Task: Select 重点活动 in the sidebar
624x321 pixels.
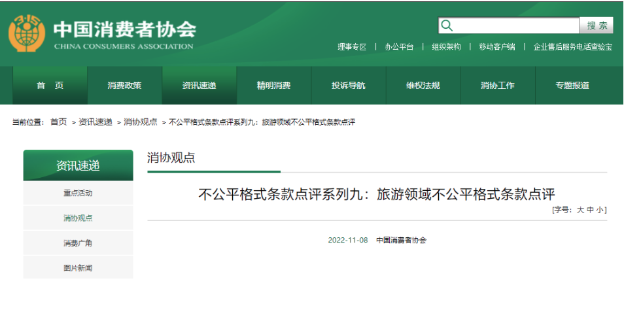Action: [78, 194]
